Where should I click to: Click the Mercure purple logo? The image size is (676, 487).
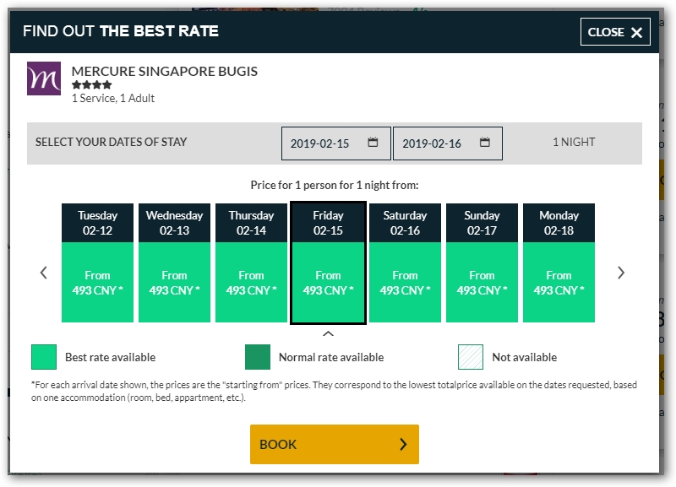coord(44,78)
